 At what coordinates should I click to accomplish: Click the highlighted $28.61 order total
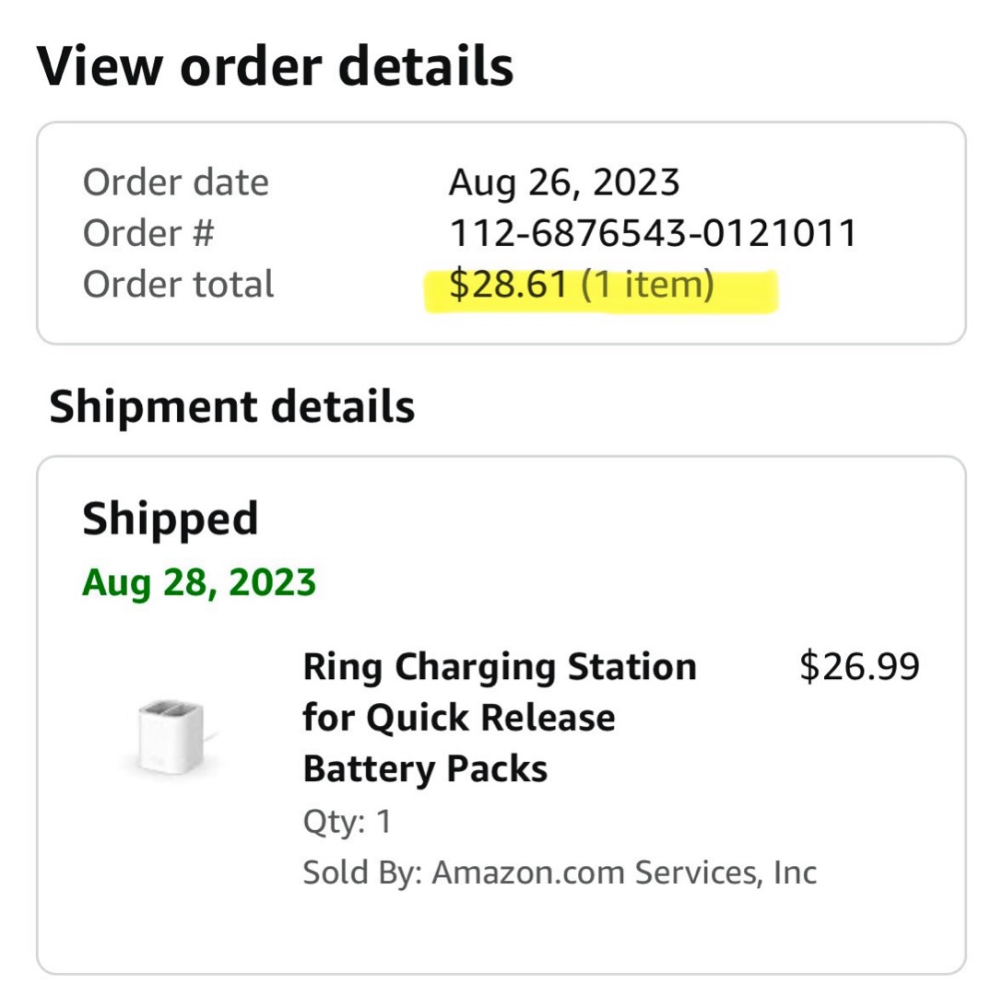509,284
